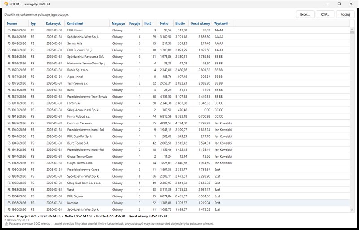Click the West contractor in FS 1983/2026
Viewport: 359px width, 230px height.
[70, 189]
